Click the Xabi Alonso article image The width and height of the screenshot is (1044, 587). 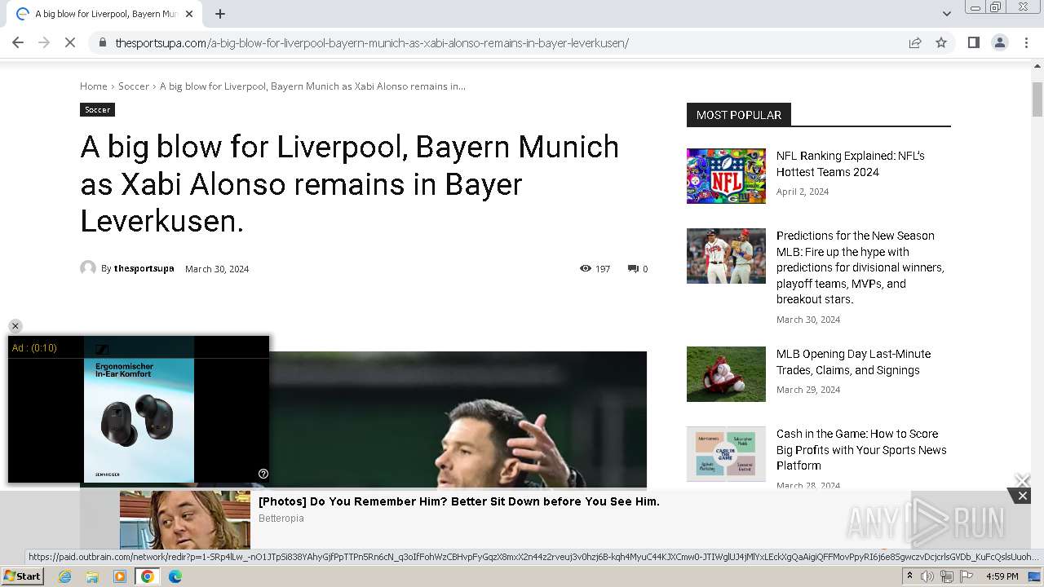pos(458,420)
